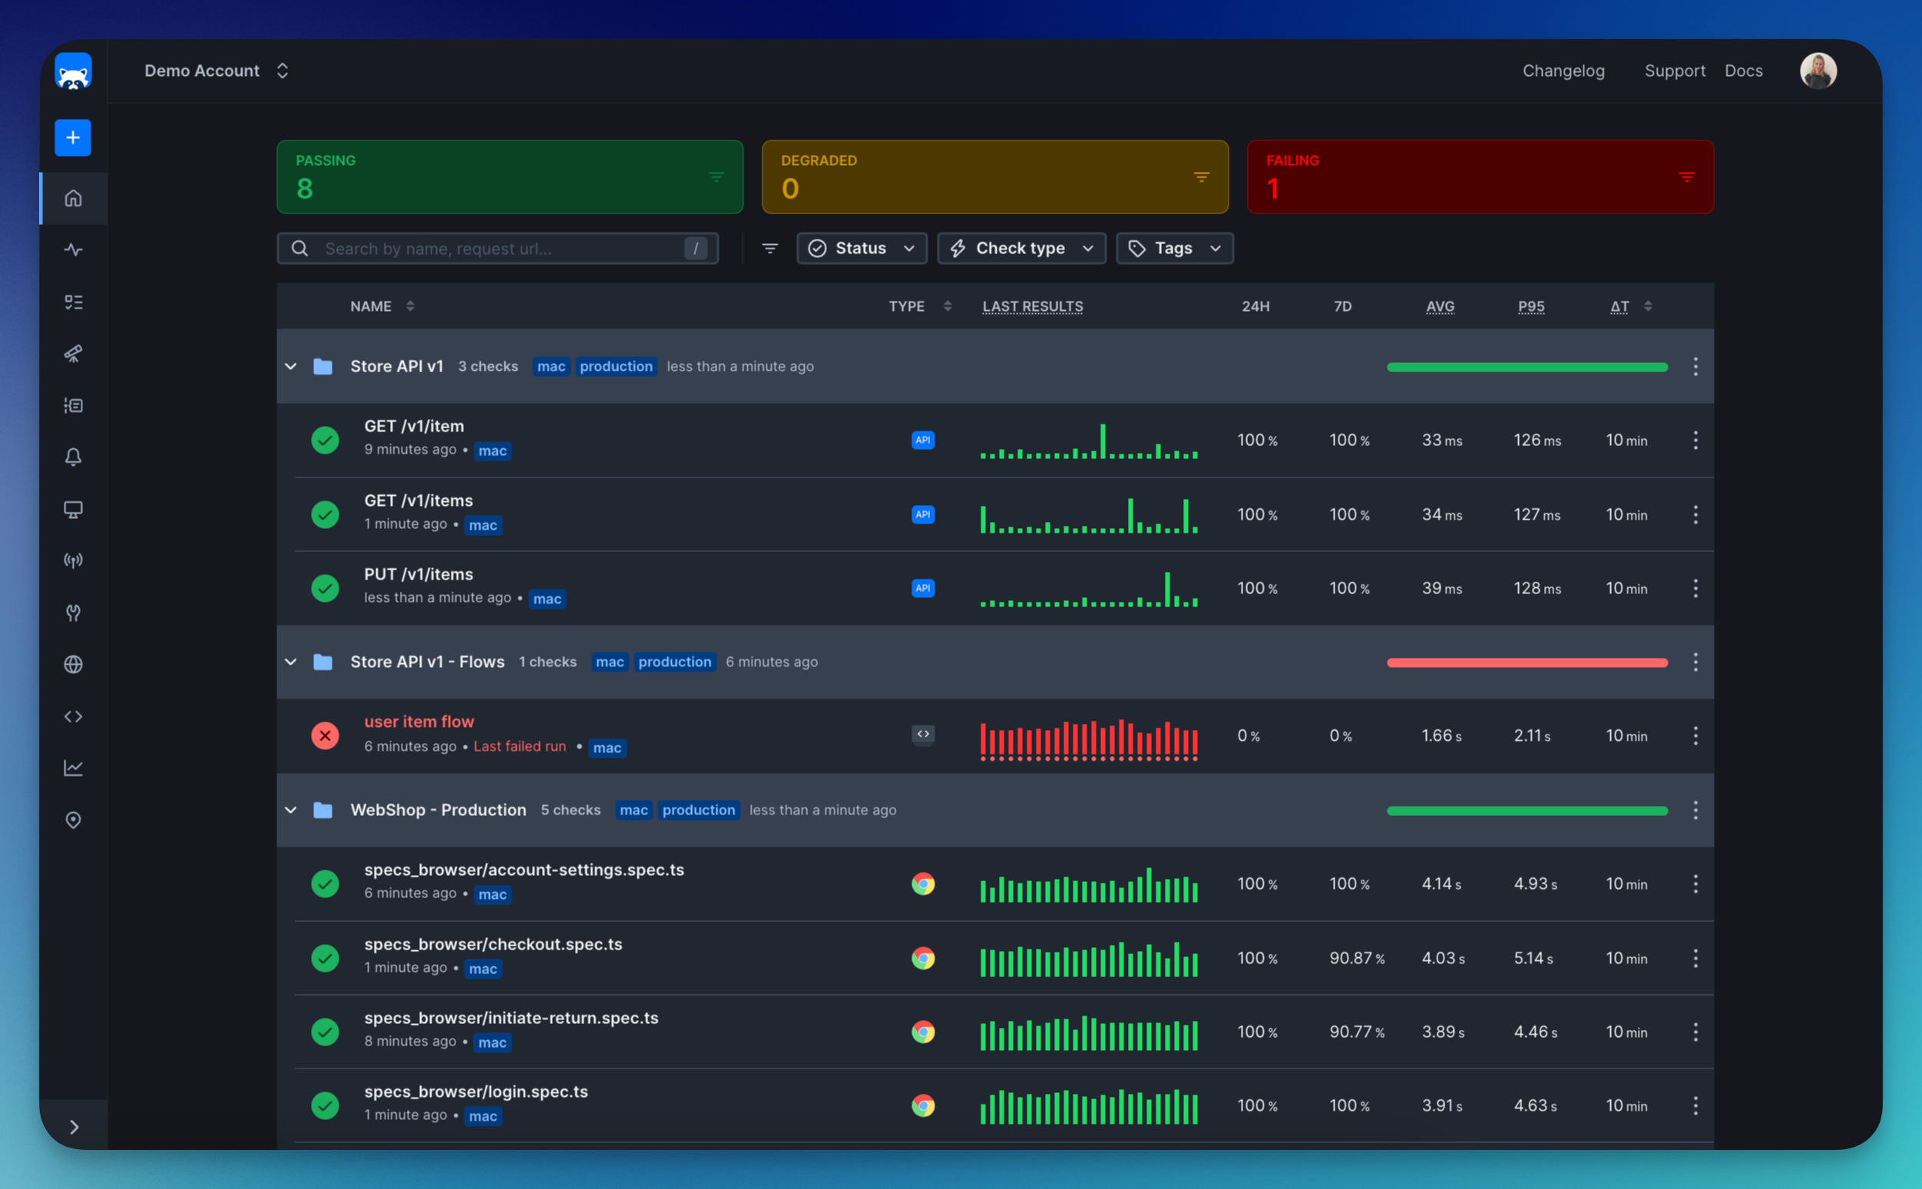Open the location pin sidebar icon
This screenshot has height=1189, width=1922.
point(73,821)
